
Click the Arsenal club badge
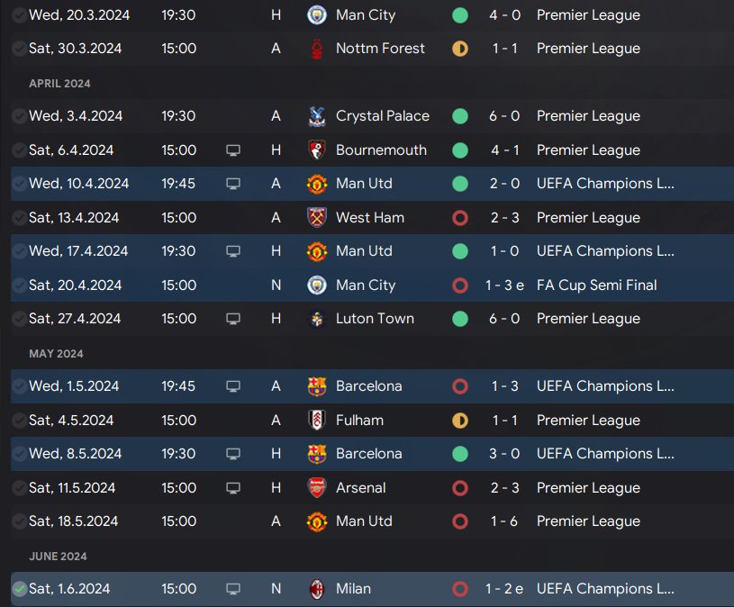click(x=316, y=488)
